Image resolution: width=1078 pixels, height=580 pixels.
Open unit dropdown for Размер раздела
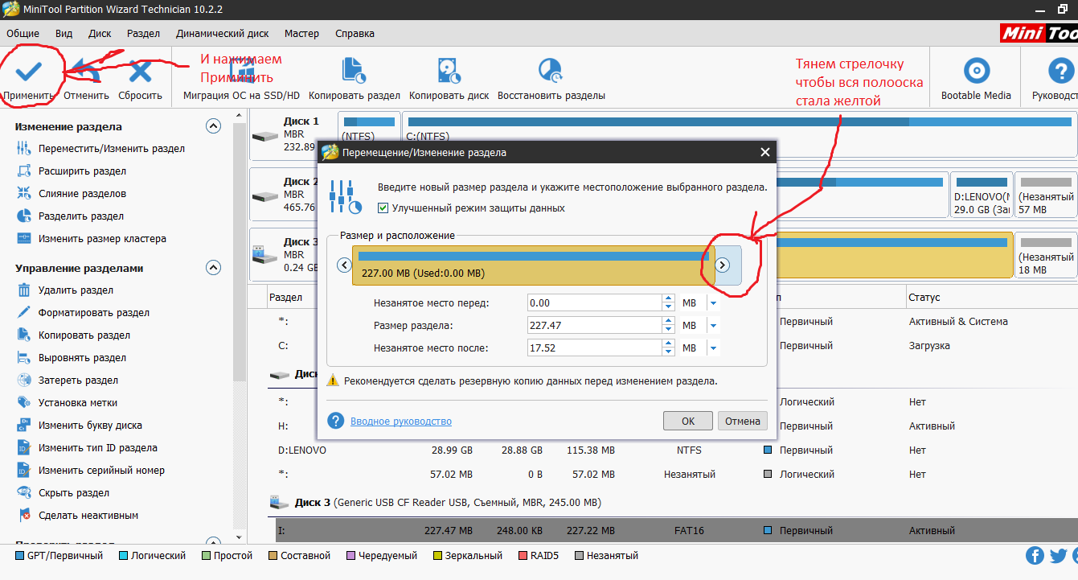[713, 326]
